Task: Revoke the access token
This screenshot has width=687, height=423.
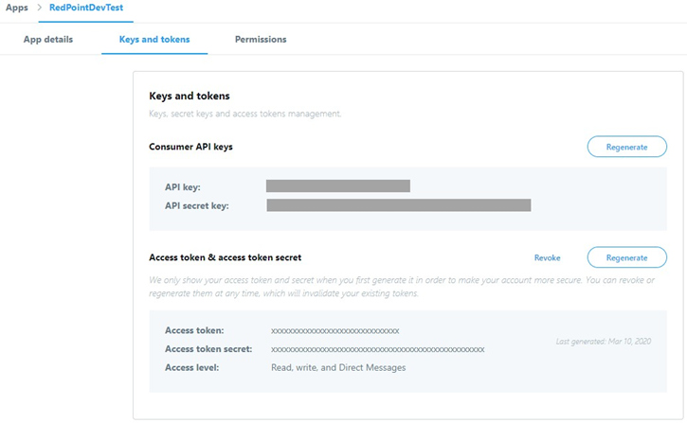Action: click(548, 257)
